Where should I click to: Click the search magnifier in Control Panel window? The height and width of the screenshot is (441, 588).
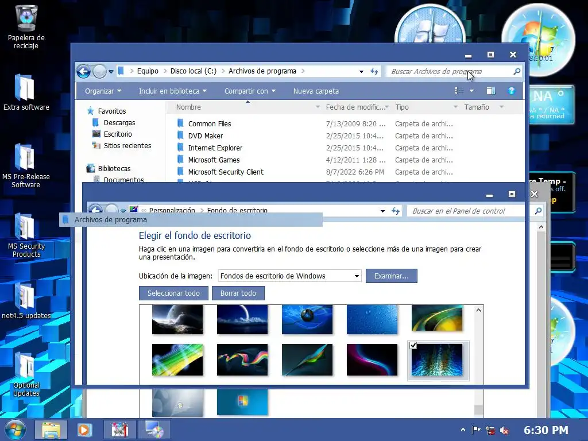click(538, 211)
